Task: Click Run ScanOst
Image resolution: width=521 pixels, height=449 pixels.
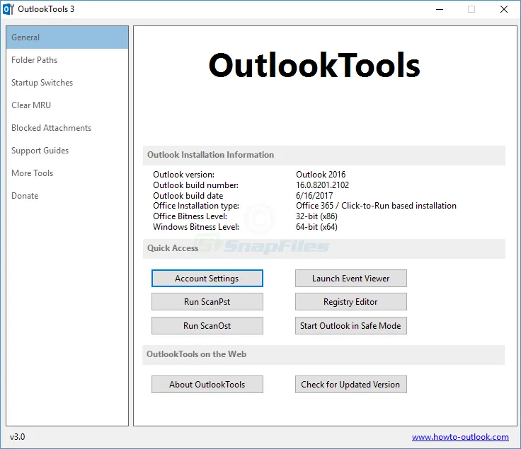Action: tap(207, 325)
